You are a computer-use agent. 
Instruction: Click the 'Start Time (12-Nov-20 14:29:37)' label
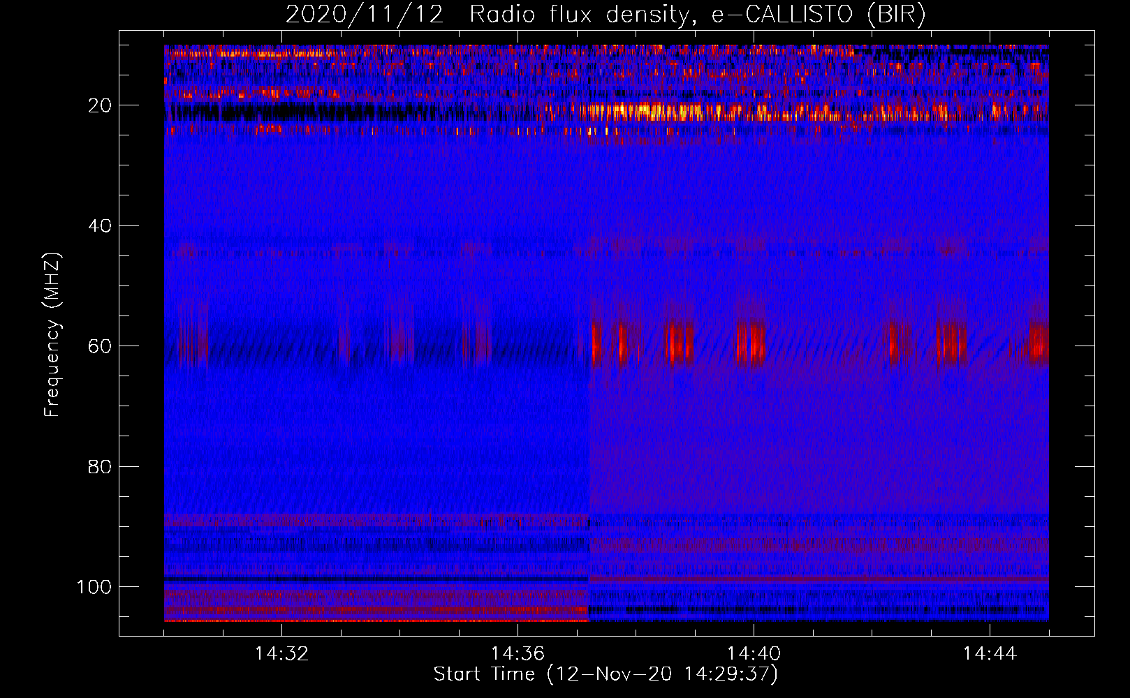[x=606, y=674]
